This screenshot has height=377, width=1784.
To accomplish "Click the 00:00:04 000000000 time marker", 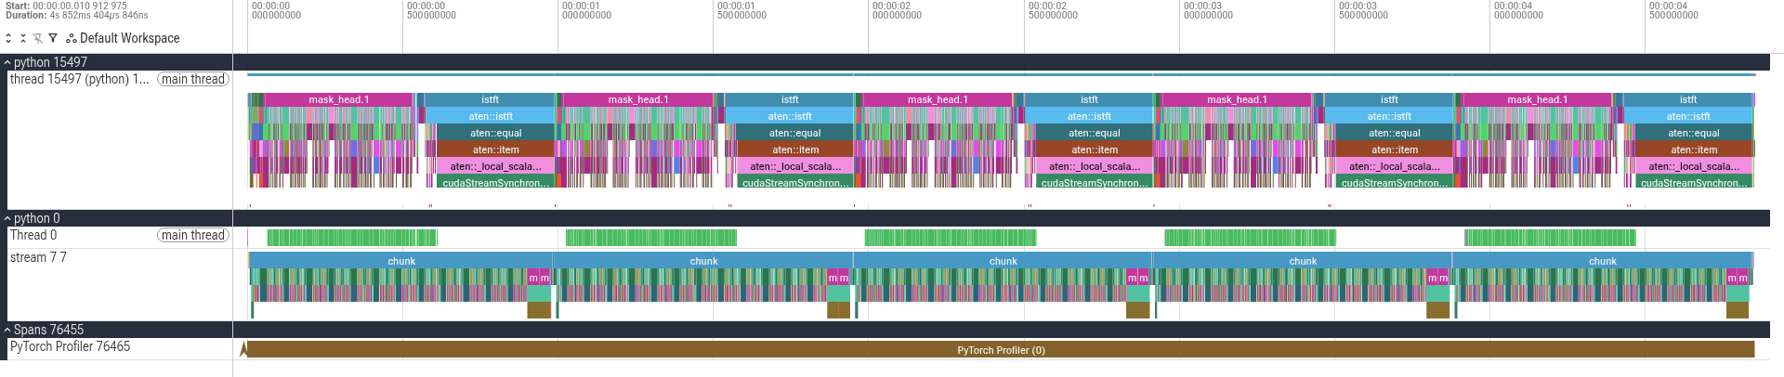I will (1518, 10).
